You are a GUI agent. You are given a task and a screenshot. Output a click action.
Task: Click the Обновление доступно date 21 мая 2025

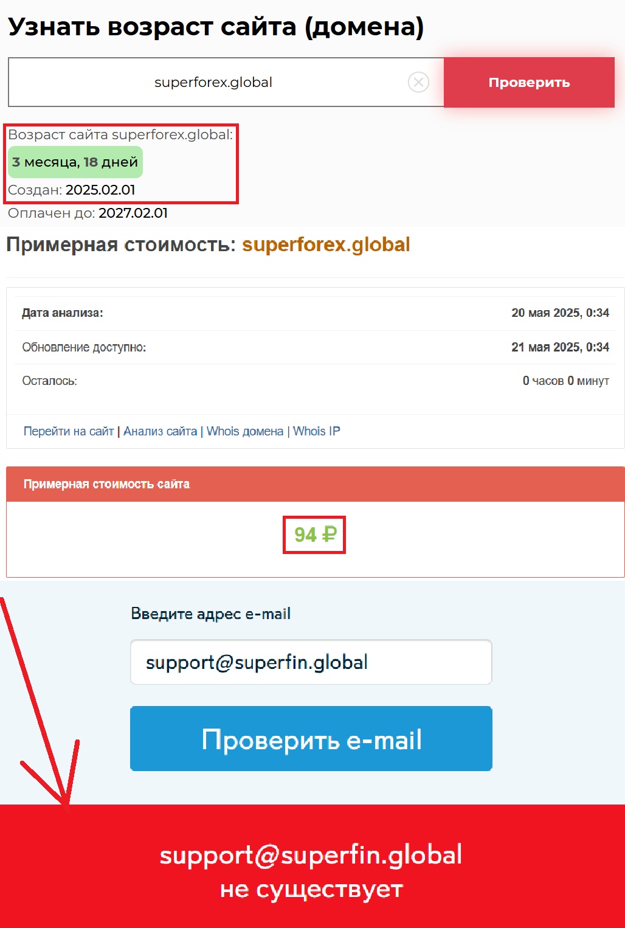point(560,347)
